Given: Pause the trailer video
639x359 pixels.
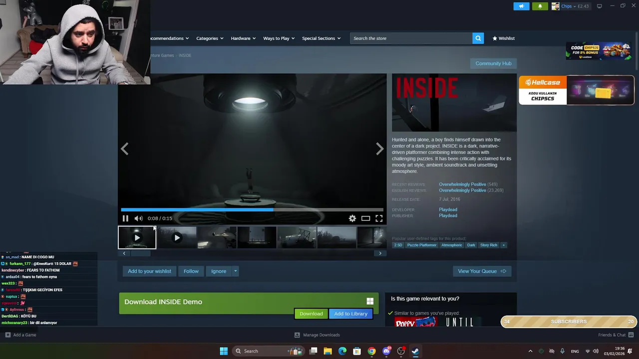Looking at the screenshot, I should (x=125, y=218).
